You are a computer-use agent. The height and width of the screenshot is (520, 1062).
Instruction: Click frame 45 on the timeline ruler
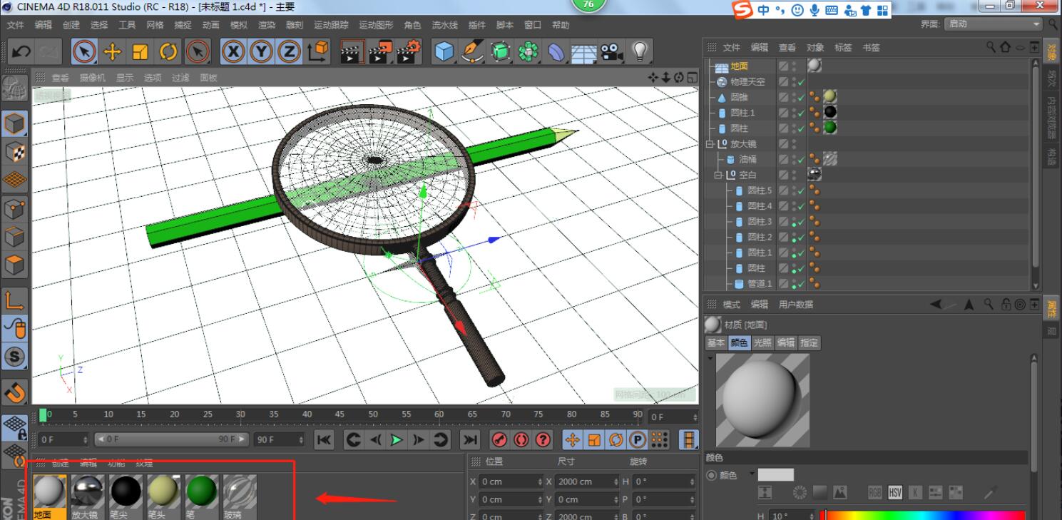(x=339, y=414)
